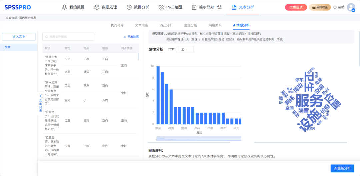Click the 帮助 question mark icon

pos(335,7)
